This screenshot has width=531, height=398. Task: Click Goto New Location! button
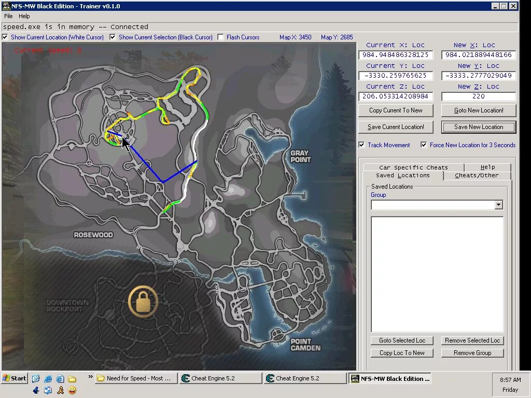click(479, 110)
